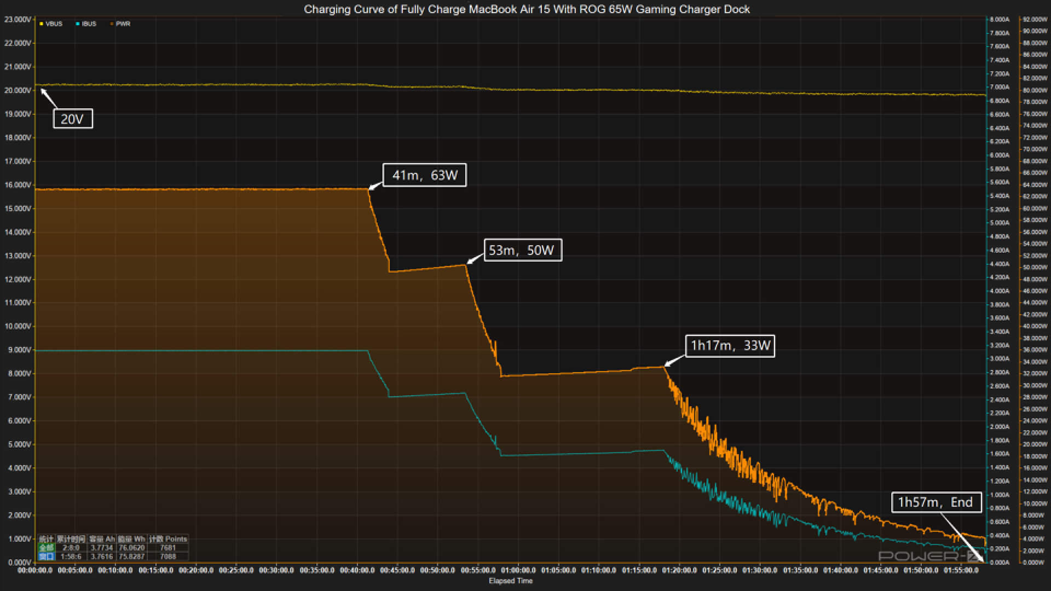Viewport: 1051px width, 591px height.
Task: Click the 00:40:00.0 time axis tick
Action: (x=357, y=571)
